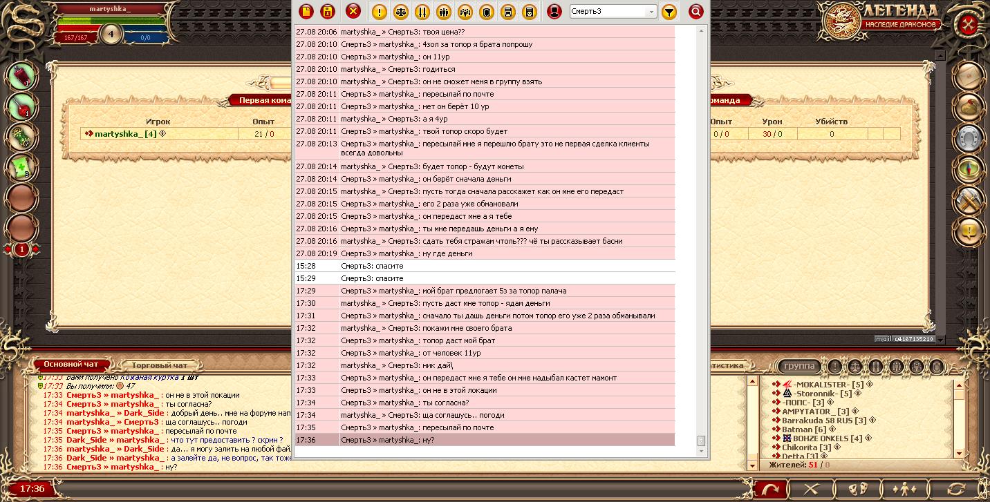Click the info icon next to martyshka_ [4]

[162, 133]
